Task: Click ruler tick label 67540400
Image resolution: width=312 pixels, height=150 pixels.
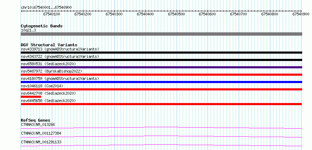Action: click(x=145, y=14)
